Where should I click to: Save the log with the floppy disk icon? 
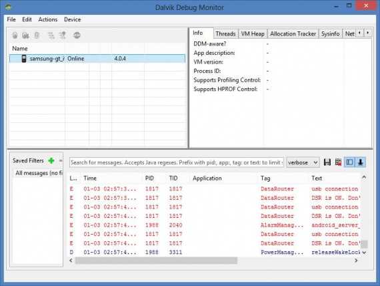pyautogui.click(x=327, y=162)
